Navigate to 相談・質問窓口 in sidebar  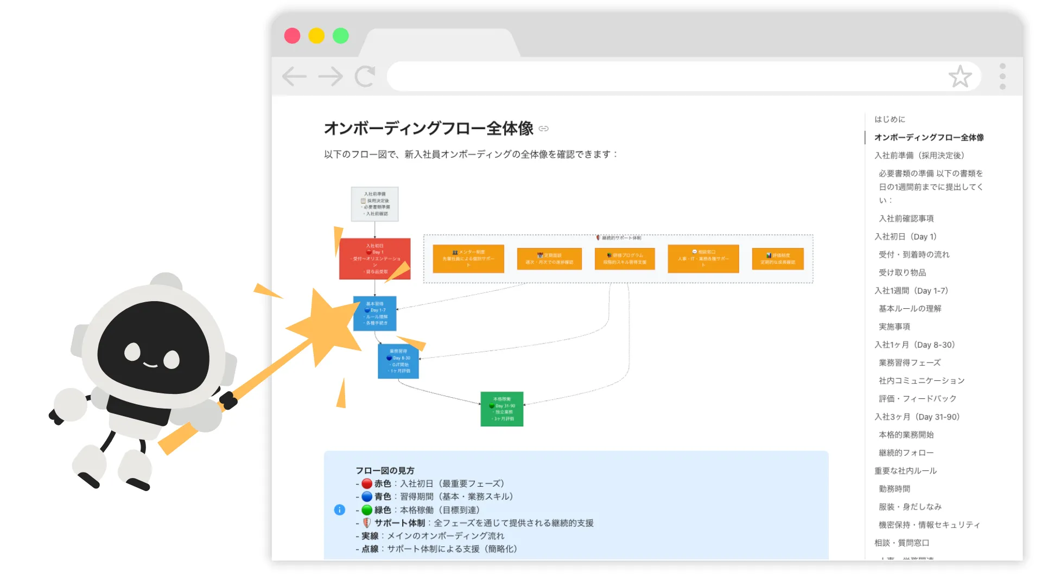[x=901, y=543]
